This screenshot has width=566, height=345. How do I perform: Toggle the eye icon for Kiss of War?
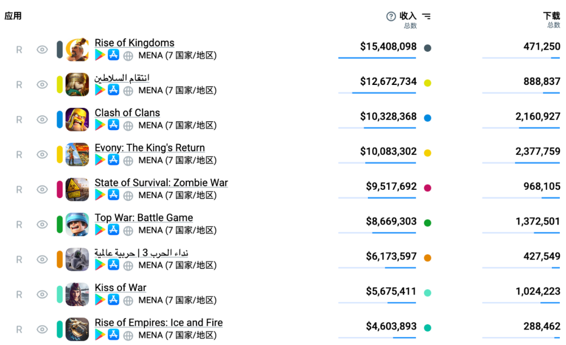point(42,295)
